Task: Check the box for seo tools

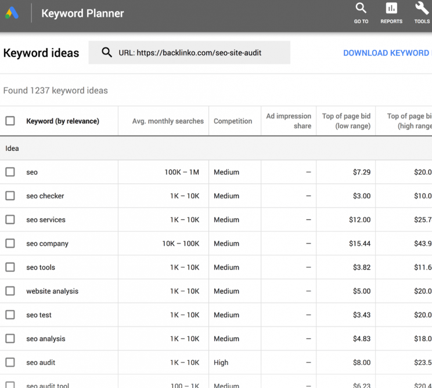Action: (x=10, y=267)
